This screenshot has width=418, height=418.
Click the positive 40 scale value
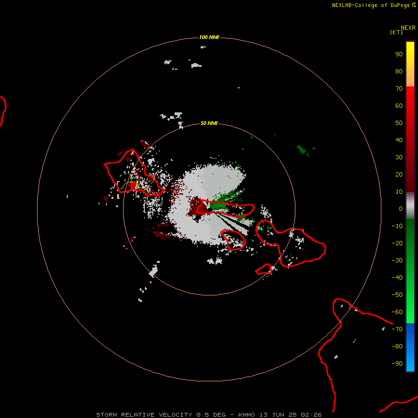pos(399,140)
